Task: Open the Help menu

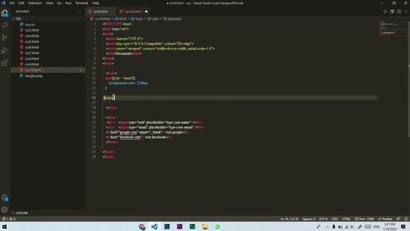Action: point(95,3)
